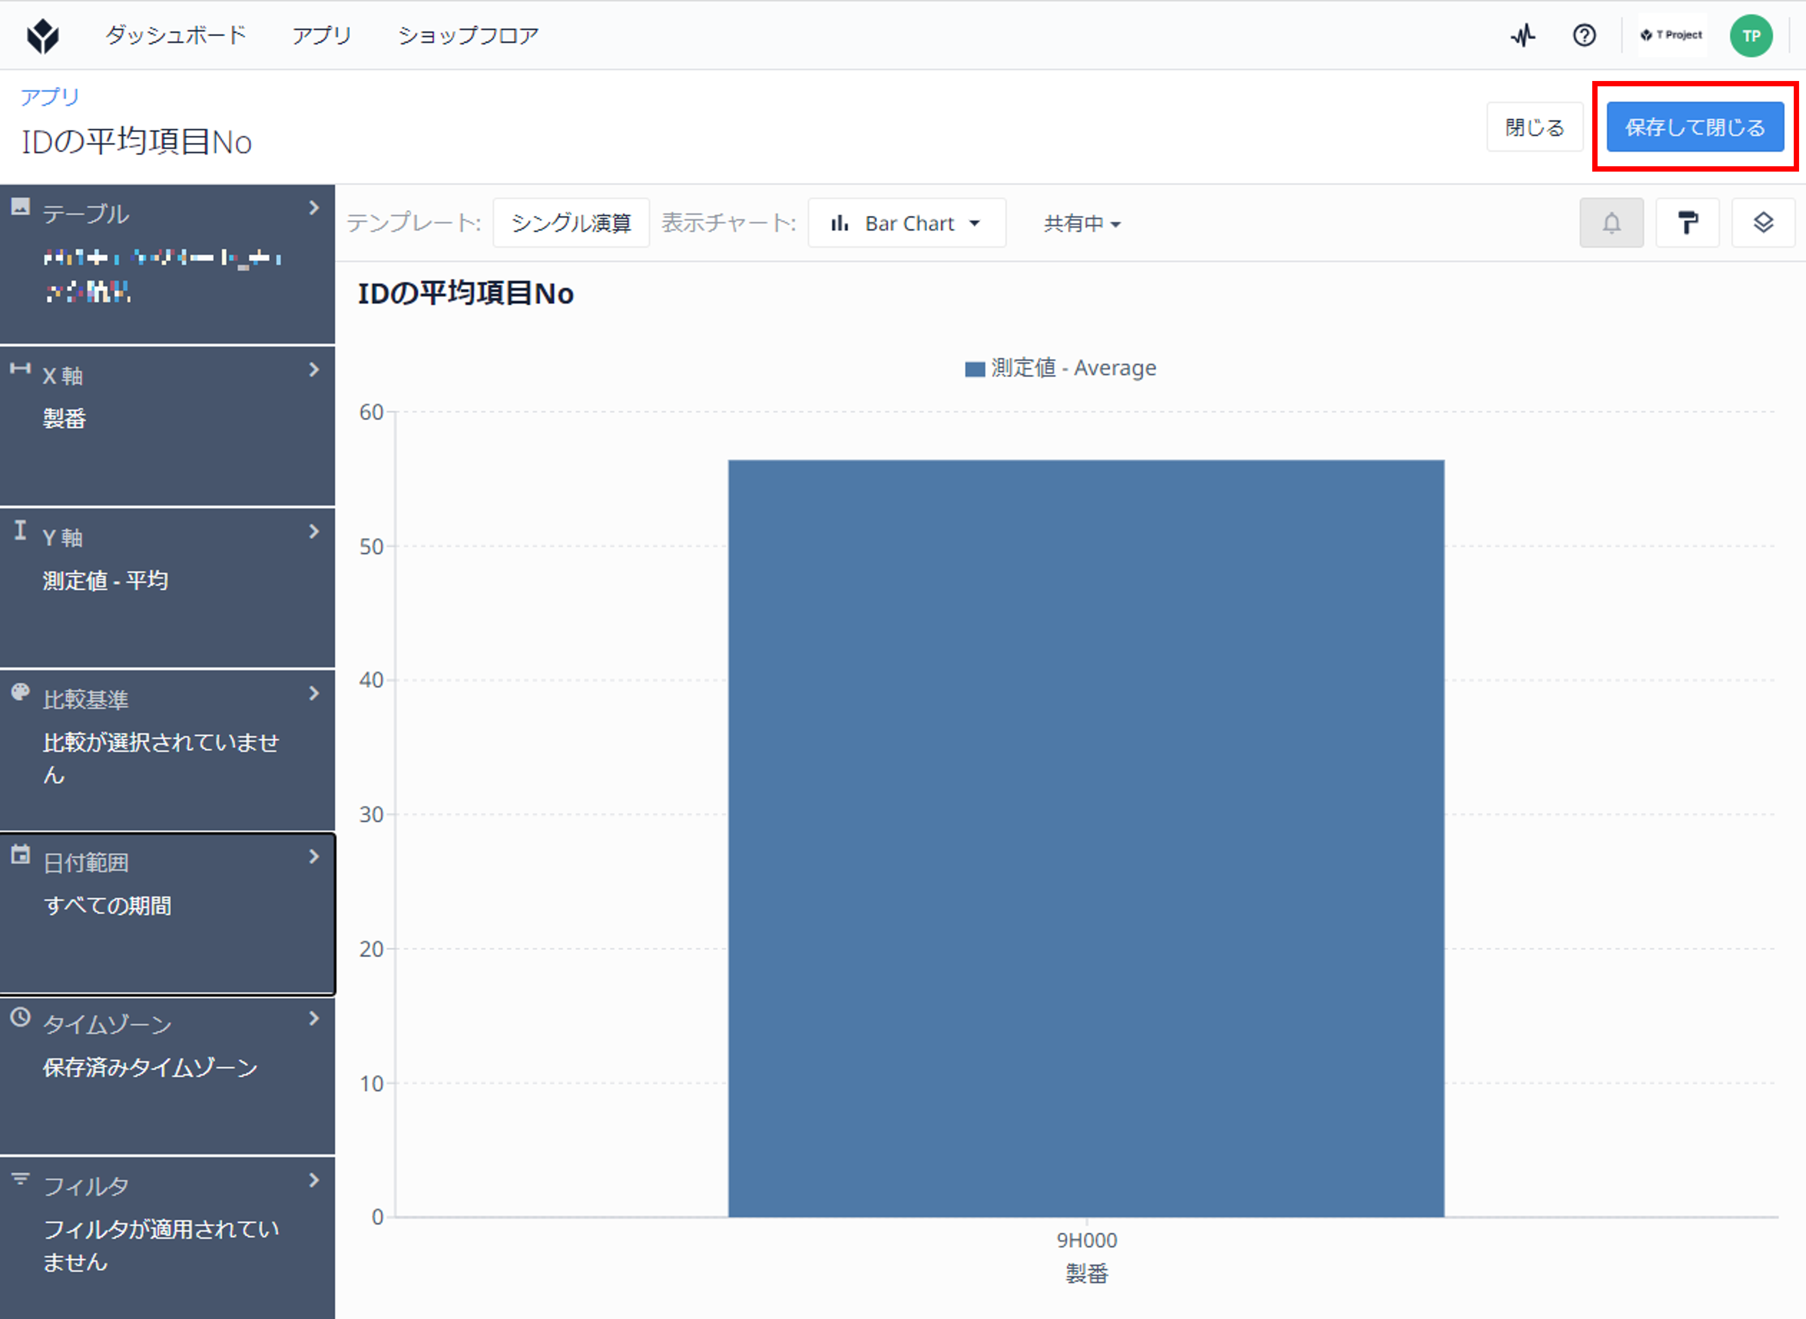This screenshot has height=1319, width=1806.
Task: Open the ダッシュボード menu
Action: coord(176,35)
